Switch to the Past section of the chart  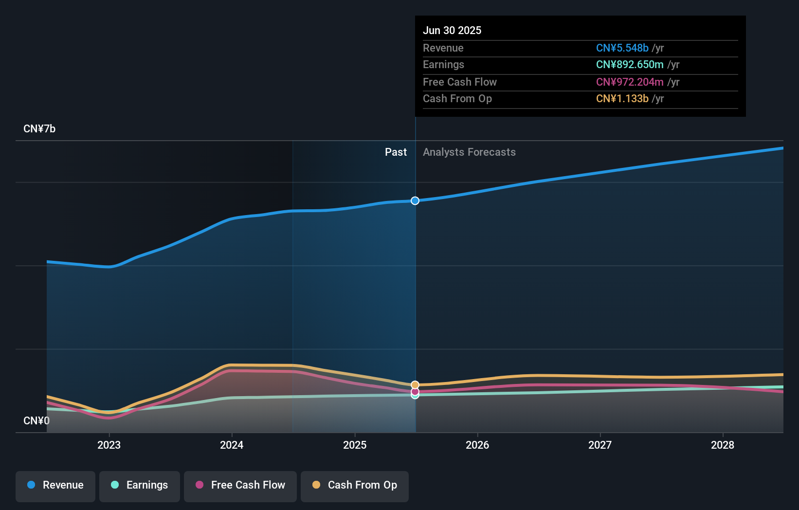(x=396, y=152)
